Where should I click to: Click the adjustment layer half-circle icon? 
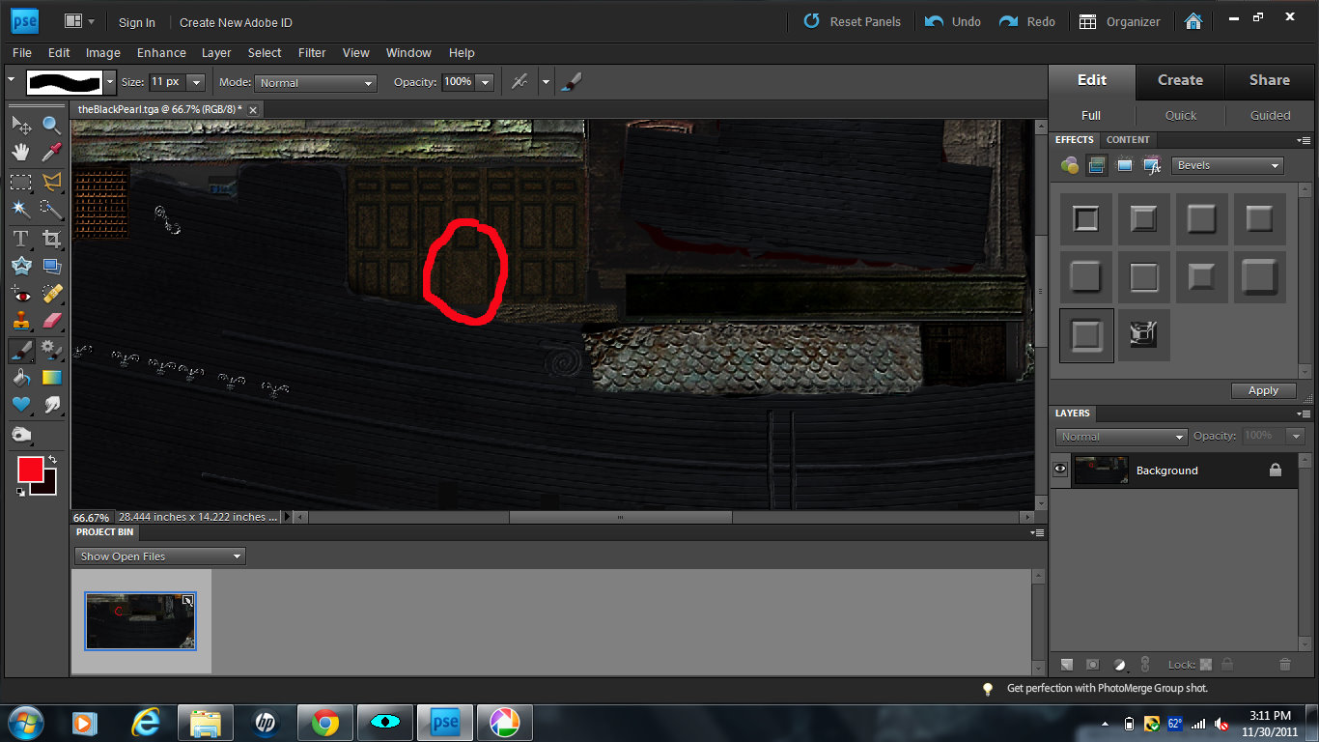click(1119, 665)
